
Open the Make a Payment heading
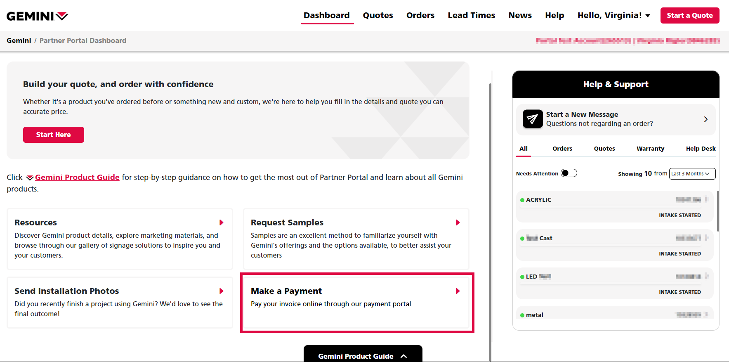[x=286, y=291]
